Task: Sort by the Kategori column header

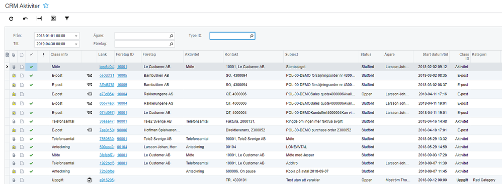Action: 479,55
